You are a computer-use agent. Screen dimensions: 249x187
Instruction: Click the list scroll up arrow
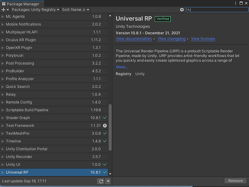110,16
